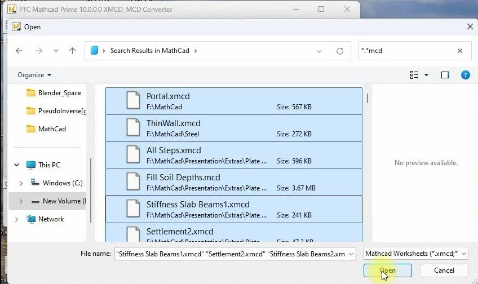Go forward with the Forward arrow

(x=39, y=51)
